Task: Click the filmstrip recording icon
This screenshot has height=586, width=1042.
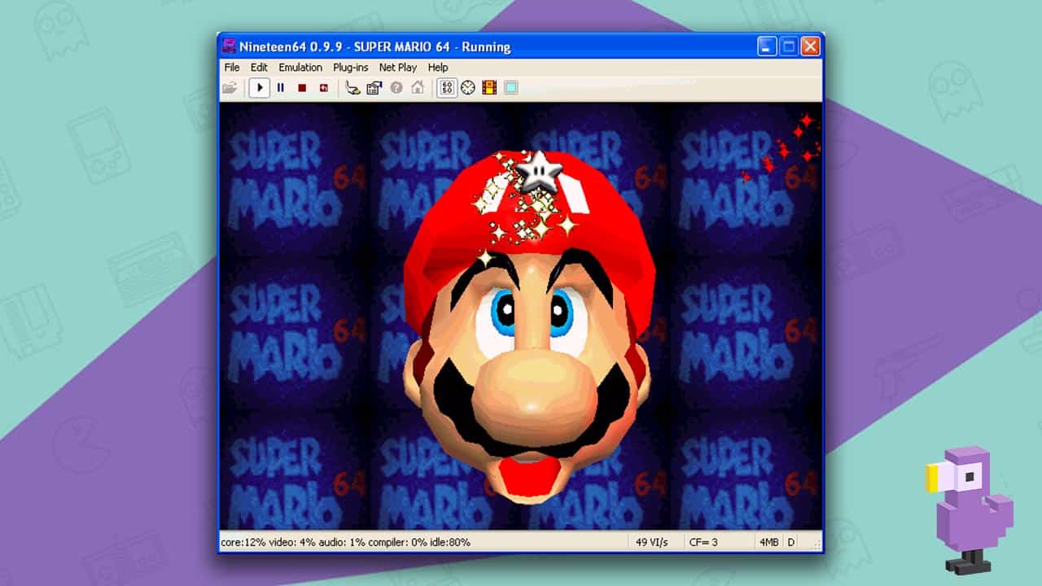Action: (489, 87)
